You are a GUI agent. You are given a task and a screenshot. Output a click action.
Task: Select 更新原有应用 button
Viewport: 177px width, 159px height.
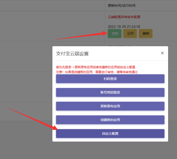[110, 106]
